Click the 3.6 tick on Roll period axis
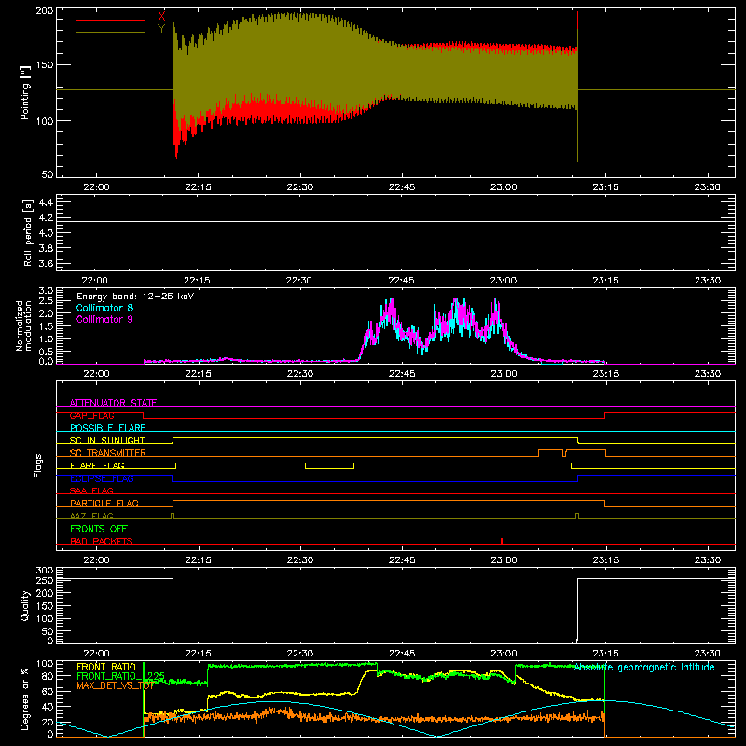The height and width of the screenshot is (746, 746). click(x=46, y=264)
